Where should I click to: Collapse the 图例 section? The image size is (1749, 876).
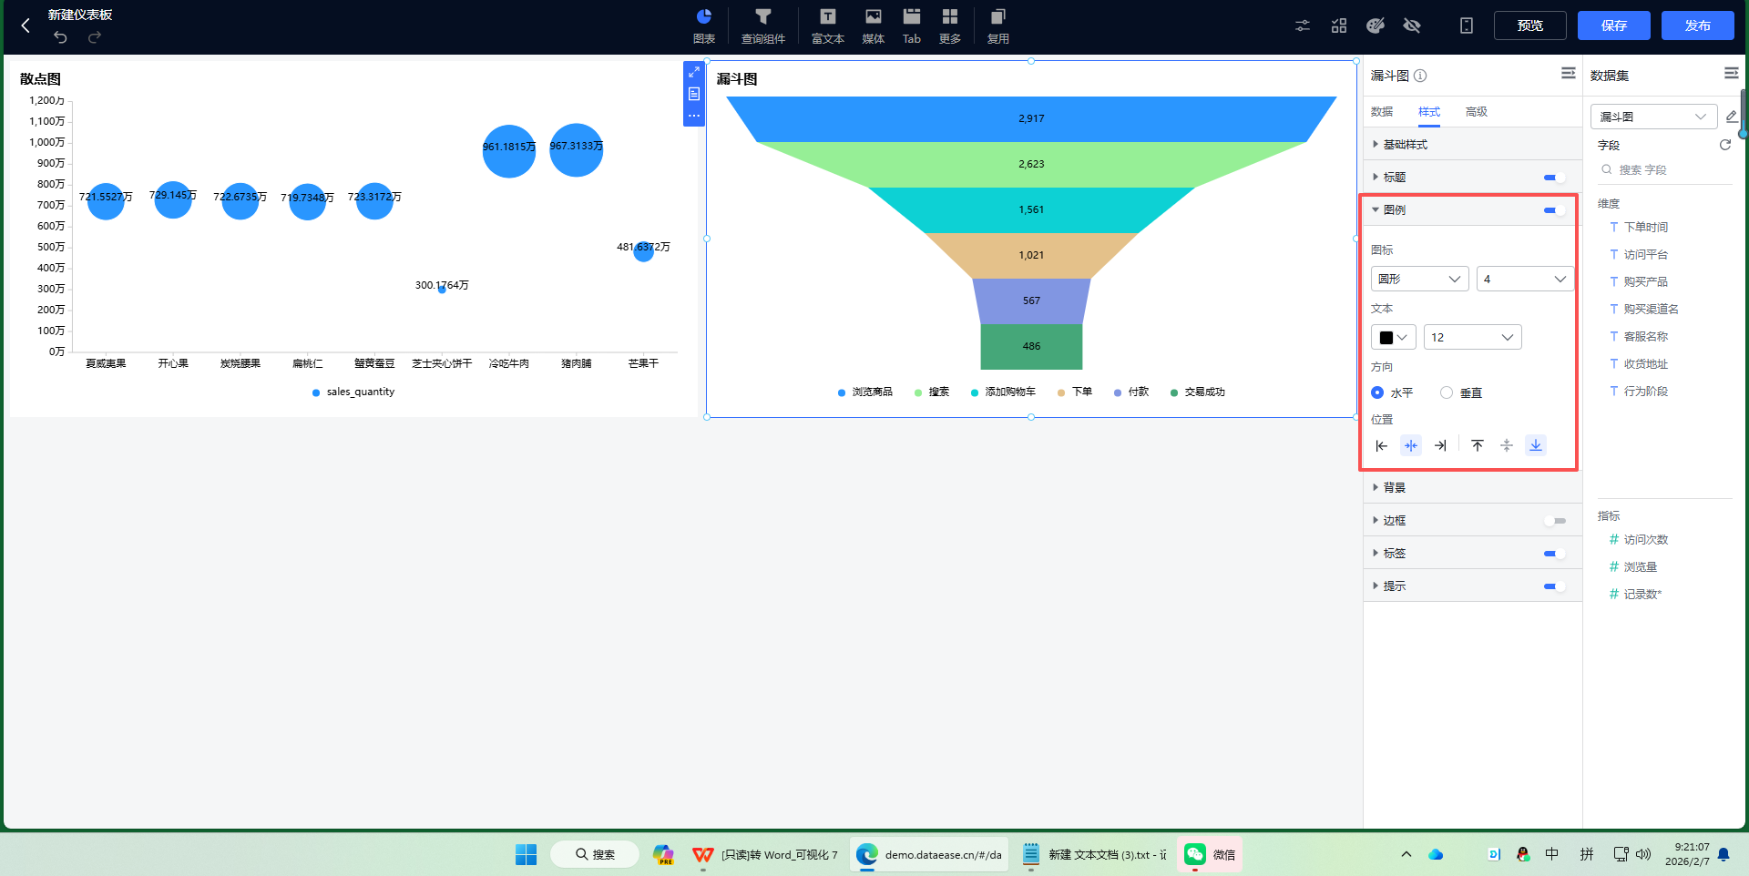1376,210
